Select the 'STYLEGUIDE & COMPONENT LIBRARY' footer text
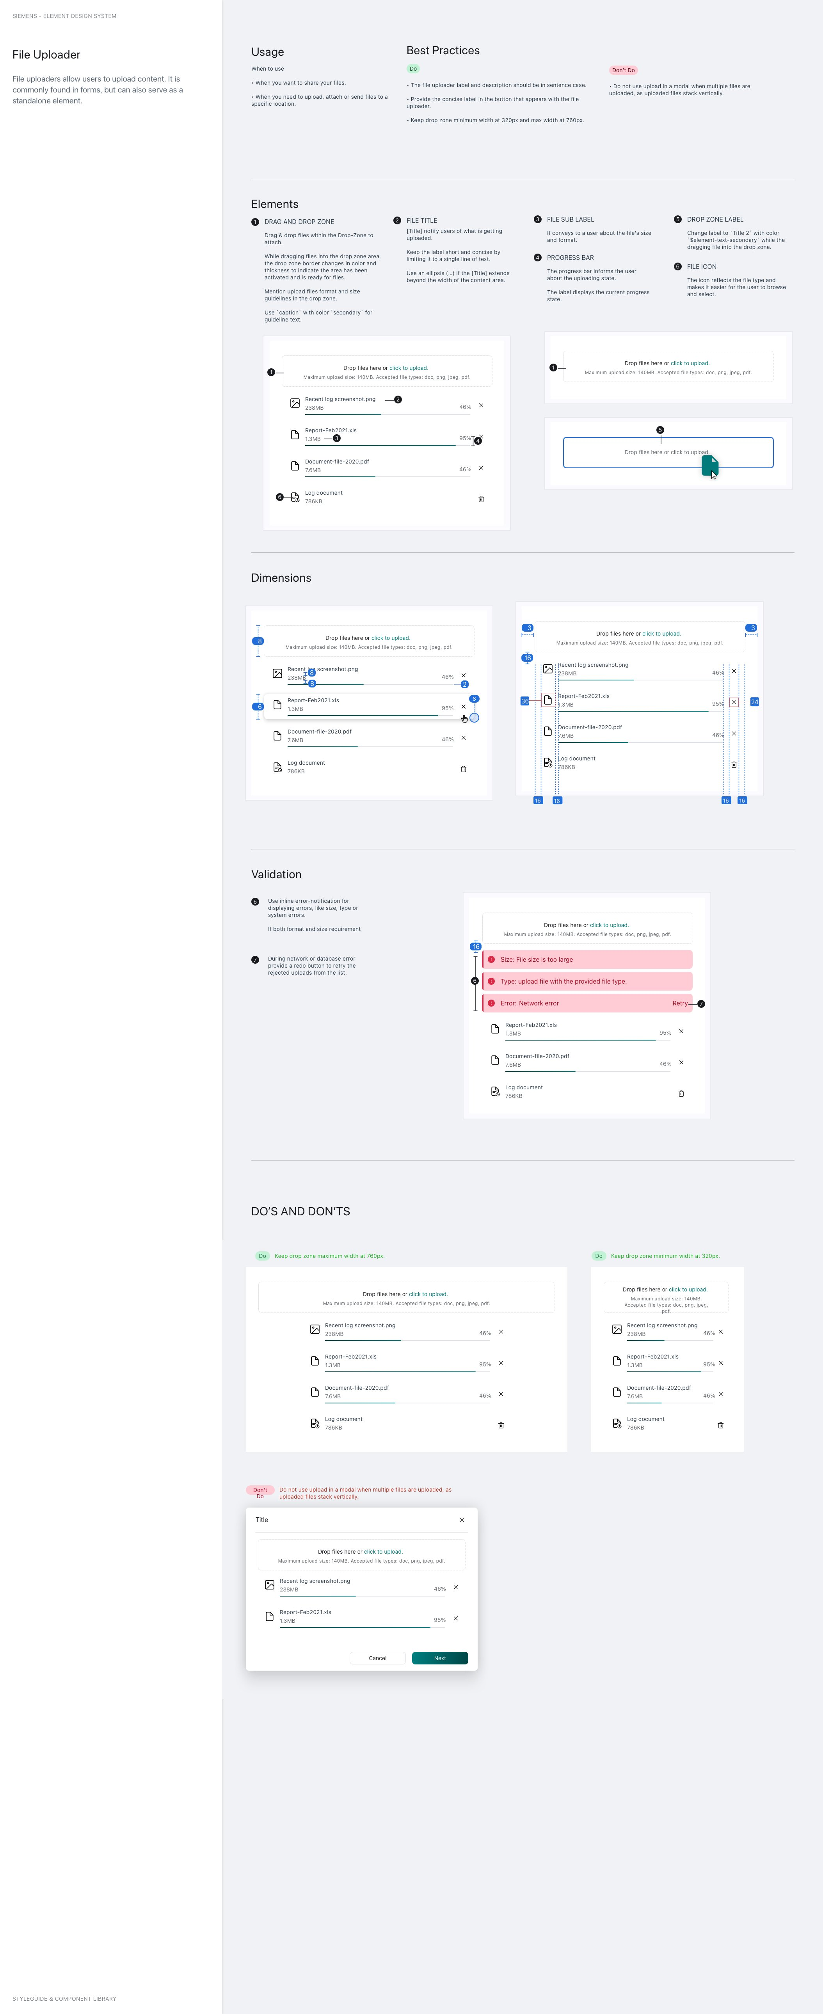The height and width of the screenshot is (2014, 823). click(x=64, y=1998)
